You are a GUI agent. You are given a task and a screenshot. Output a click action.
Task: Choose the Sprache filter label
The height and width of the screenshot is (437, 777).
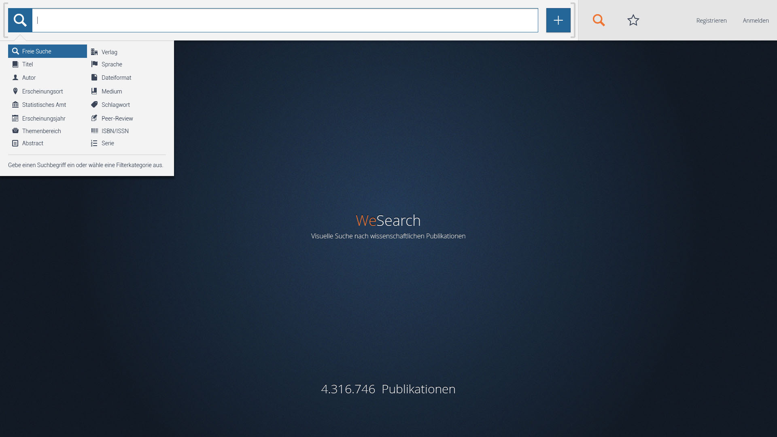112,64
